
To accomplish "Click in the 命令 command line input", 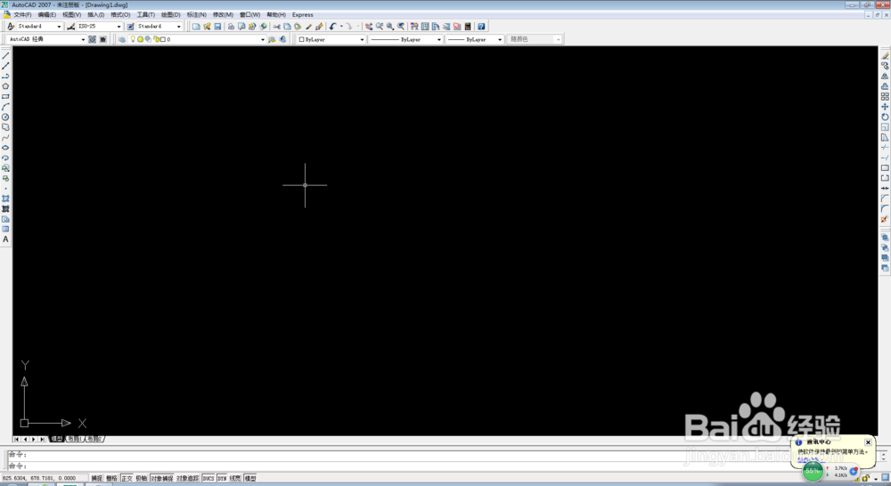I will 443,466.
